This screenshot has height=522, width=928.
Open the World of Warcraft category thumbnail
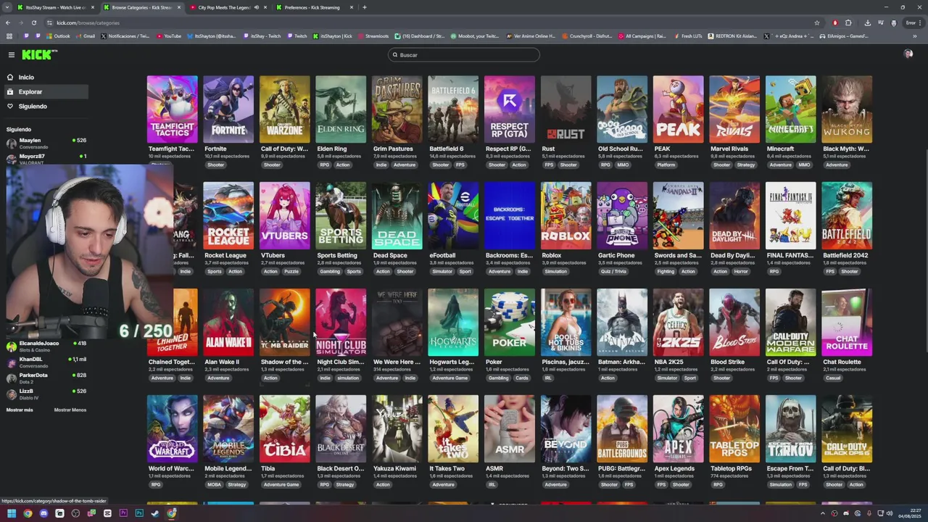point(172,428)
